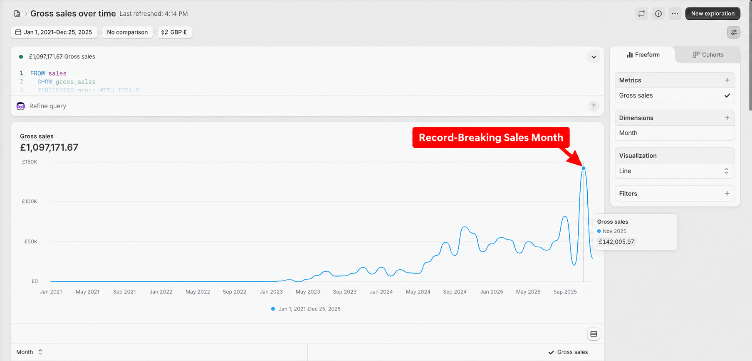Screen dimensions: 752x361
Task: Click the page vertical scrollbar
Action: coord(750,56)
